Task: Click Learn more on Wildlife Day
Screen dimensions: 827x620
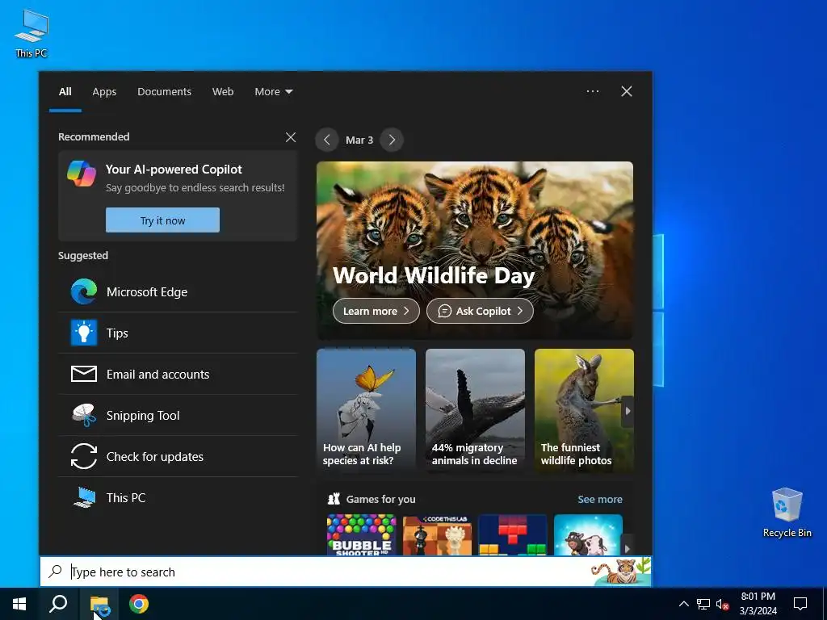Action: pyautogui.click(x=376, y=311)
